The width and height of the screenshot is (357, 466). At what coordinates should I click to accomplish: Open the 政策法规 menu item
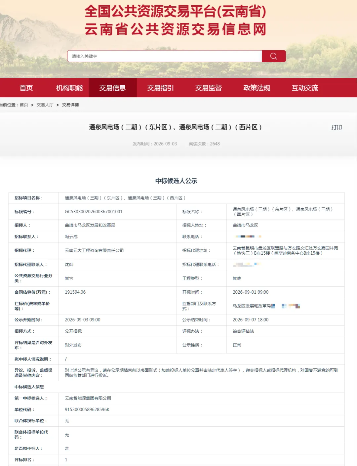coord(257,88)
